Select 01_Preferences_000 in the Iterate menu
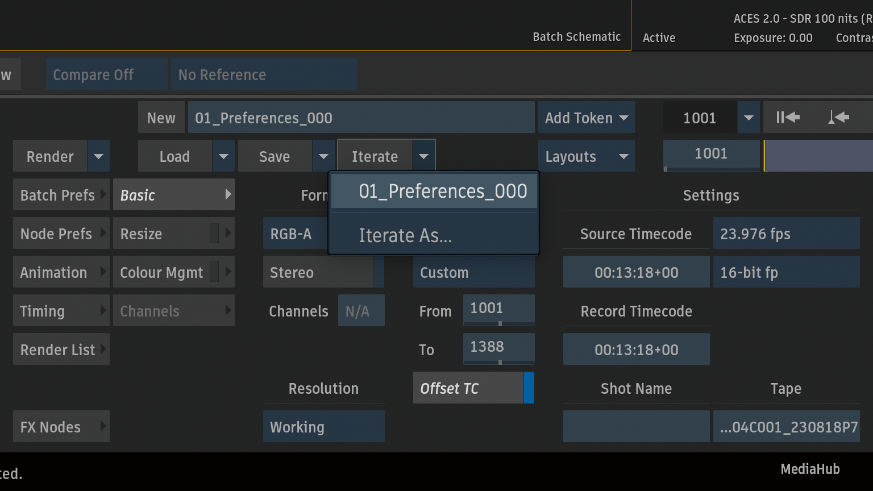This screenshot has width=873, height=491. point(442,192)
